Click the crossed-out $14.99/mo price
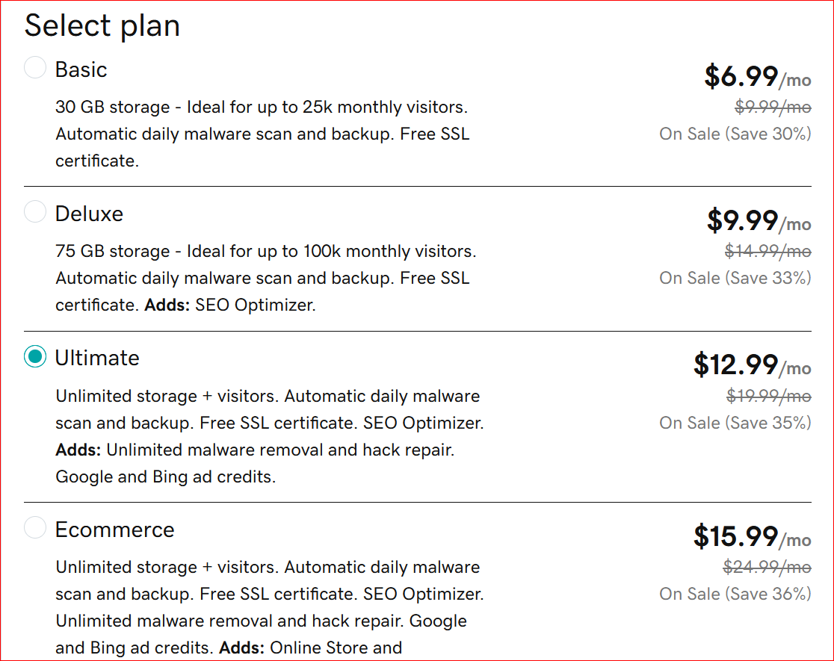This screenshot has height=661, width=834. coord(767,251)
